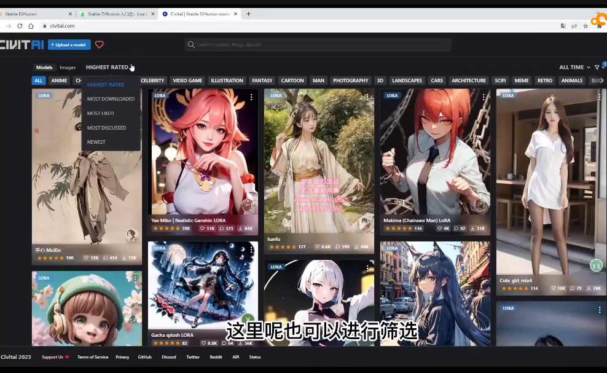Open Status footer link
This screenshot has height=373, width=607.
[255, 357]
